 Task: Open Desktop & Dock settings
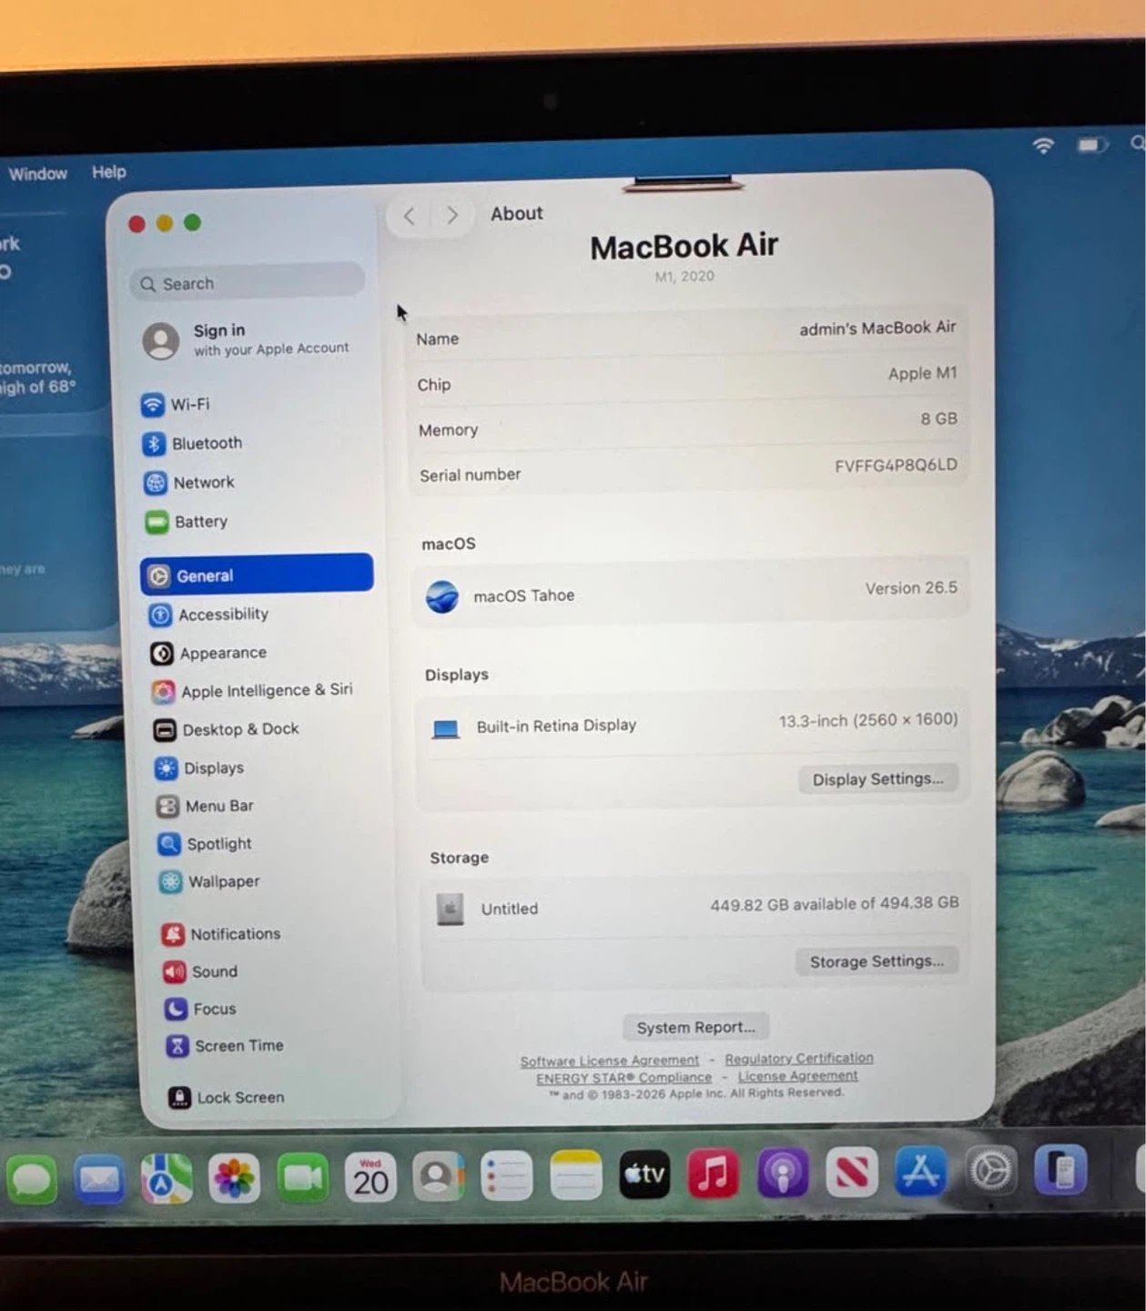226,729
